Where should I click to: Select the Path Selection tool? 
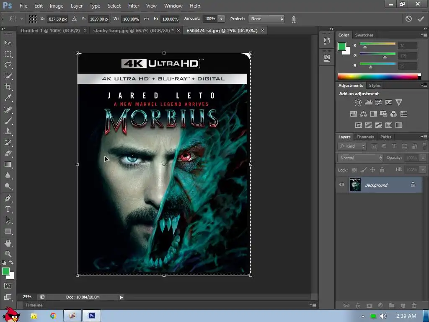click(x=8, y=220)
